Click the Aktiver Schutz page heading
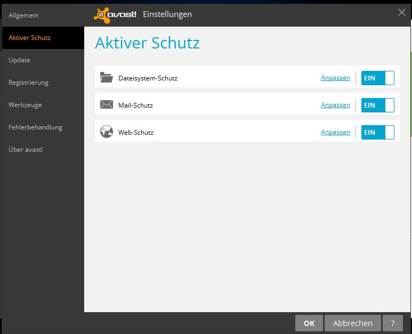 point(148,43)
